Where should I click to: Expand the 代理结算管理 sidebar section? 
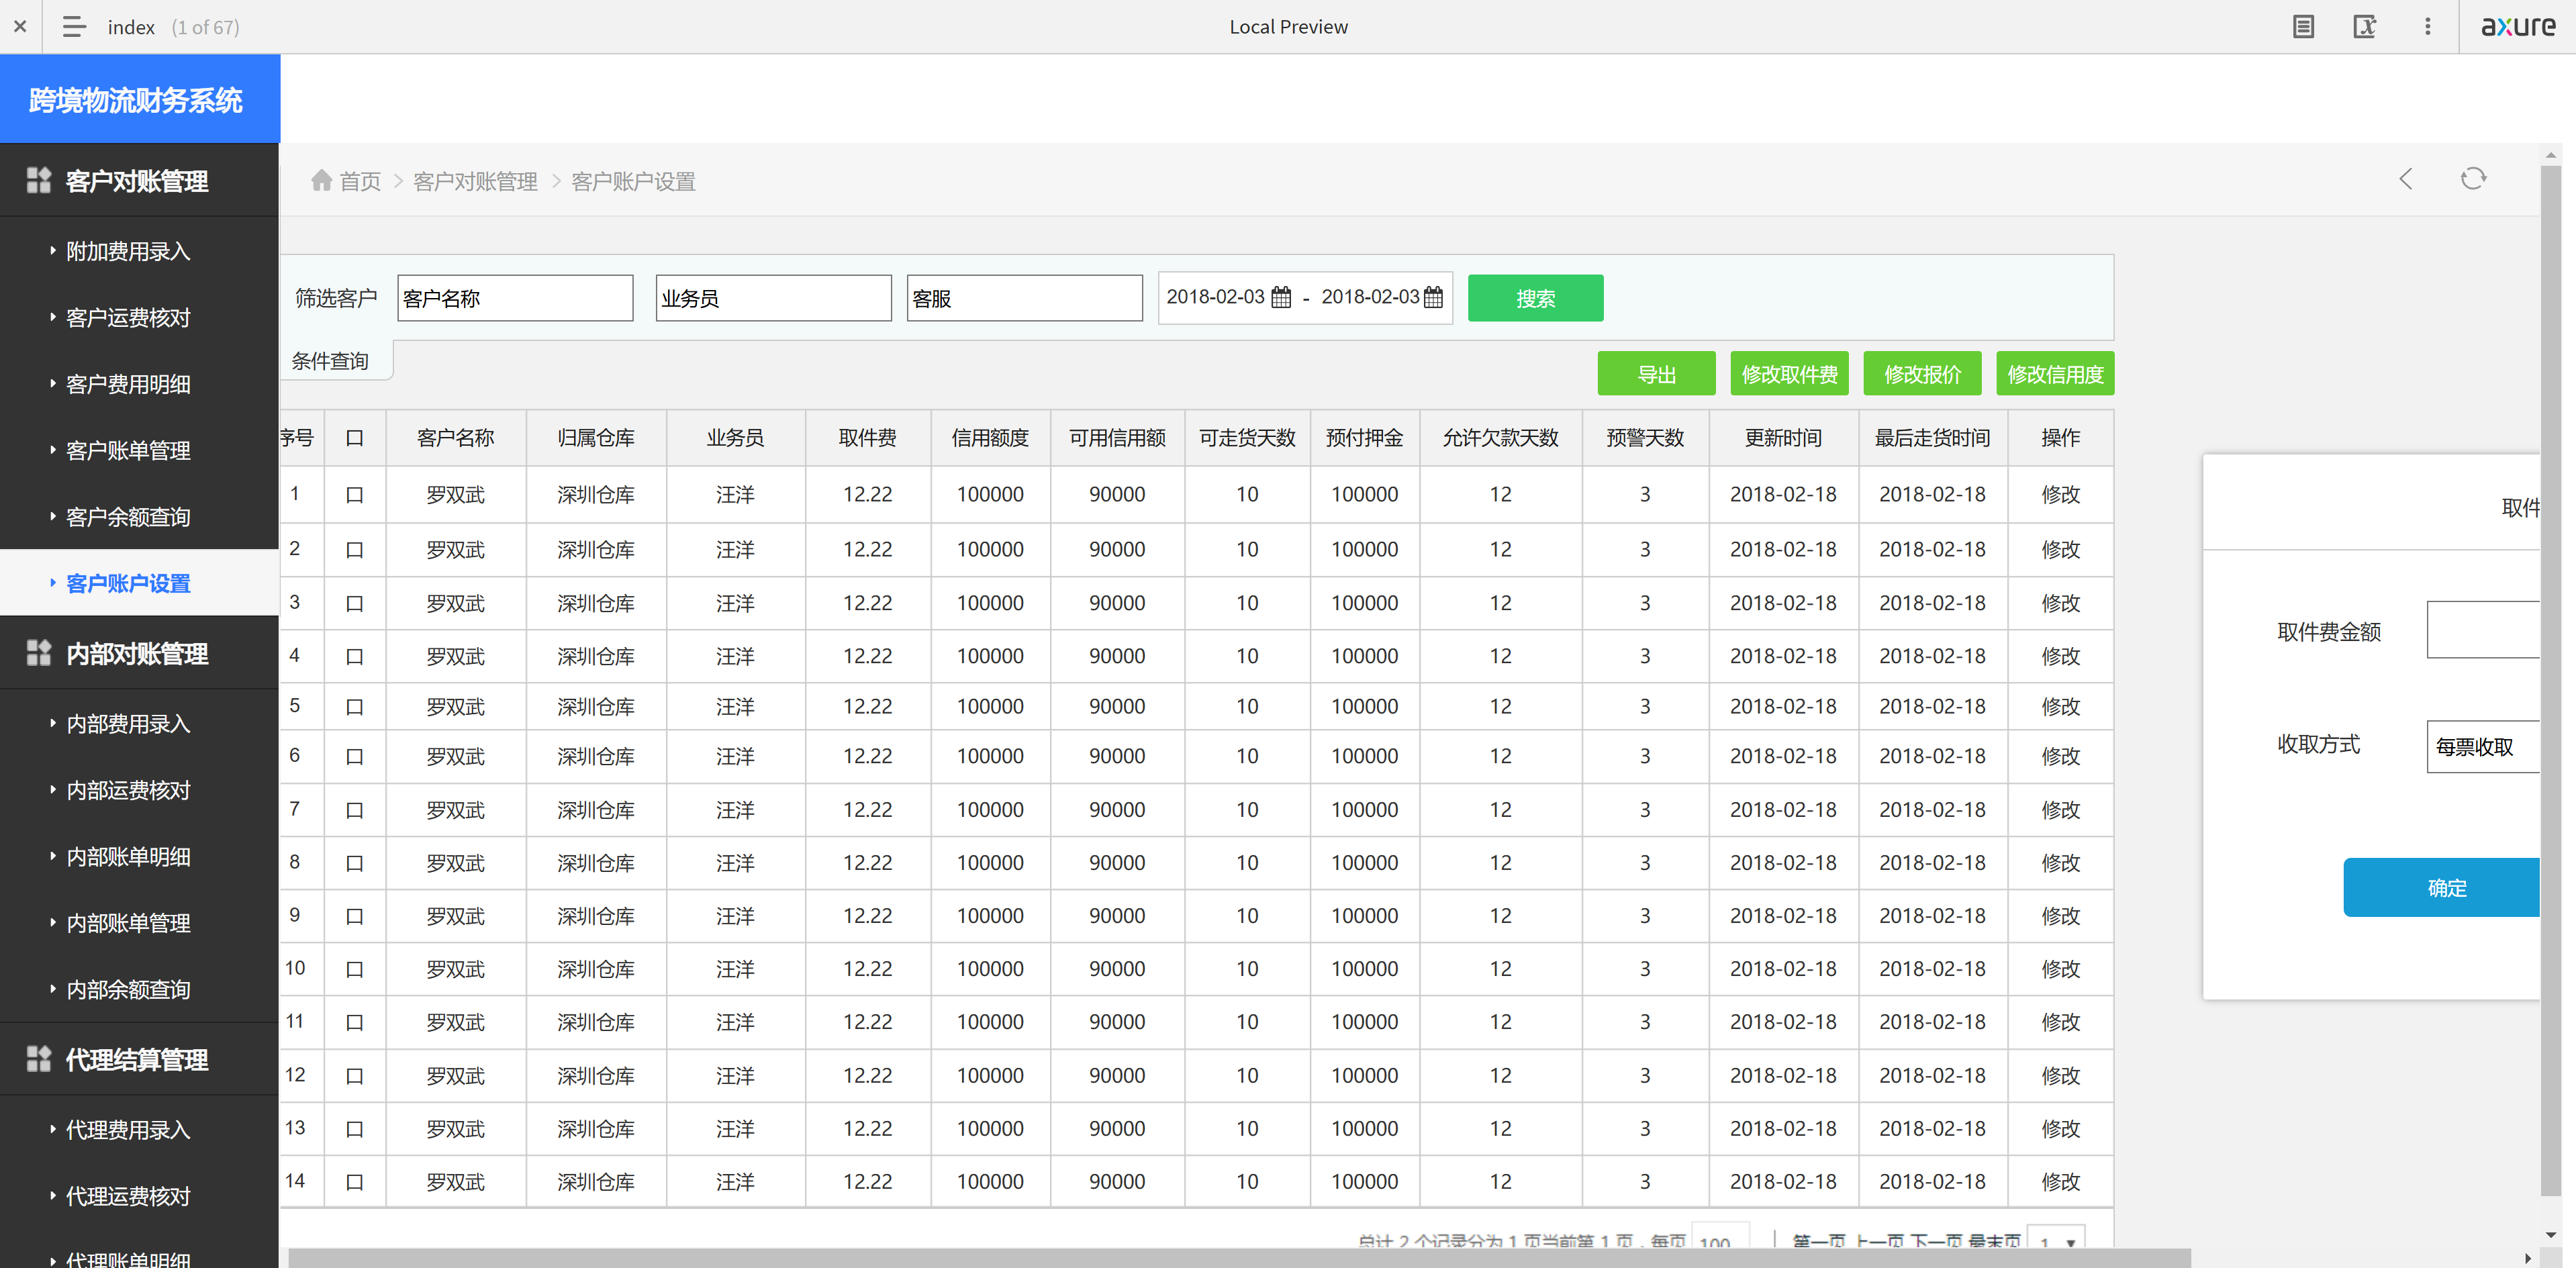pyautogui.click(x=138, y=1059)
